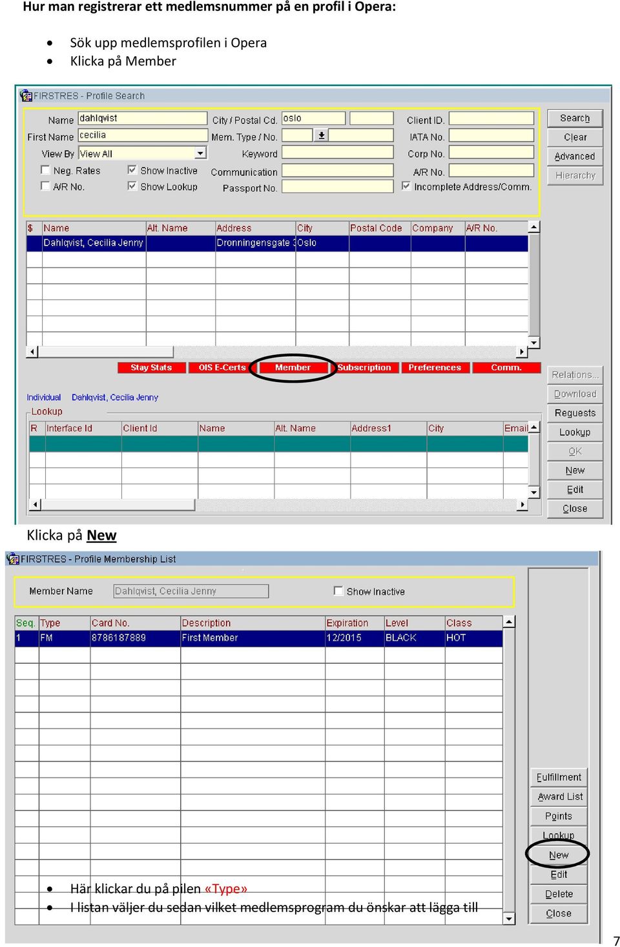Toggle Show Inactive in Membership List
This screenshot has width=620, height=947.
(x=338, y=591)
